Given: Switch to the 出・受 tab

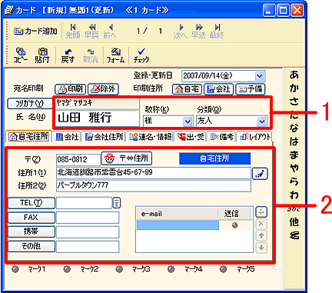Looking at the screenshot, I should click(191, 137).
